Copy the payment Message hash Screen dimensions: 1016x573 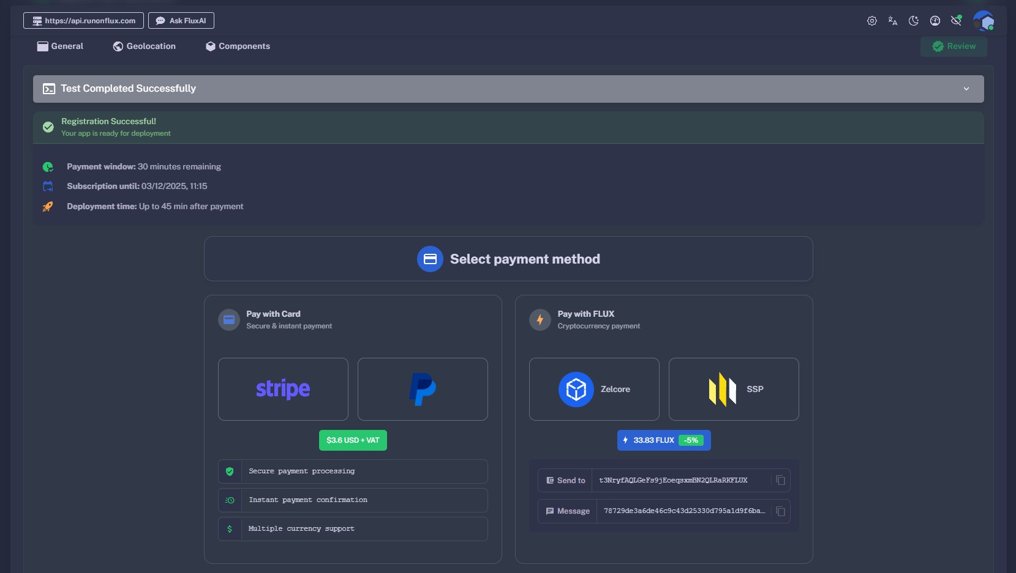(x=780, y=511)
